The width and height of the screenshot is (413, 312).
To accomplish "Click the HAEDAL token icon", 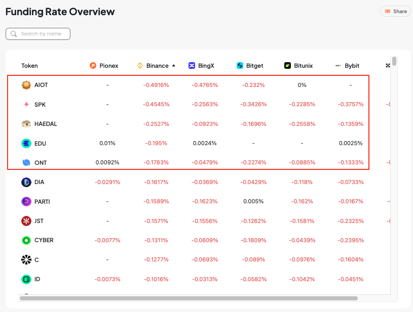I will [x=26, y=124].
